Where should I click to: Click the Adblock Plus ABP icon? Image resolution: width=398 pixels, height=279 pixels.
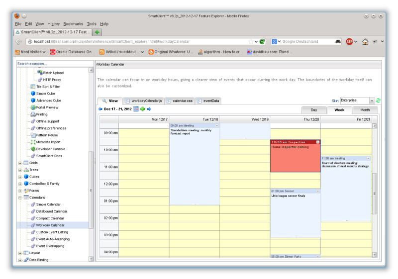coord(349,42)
